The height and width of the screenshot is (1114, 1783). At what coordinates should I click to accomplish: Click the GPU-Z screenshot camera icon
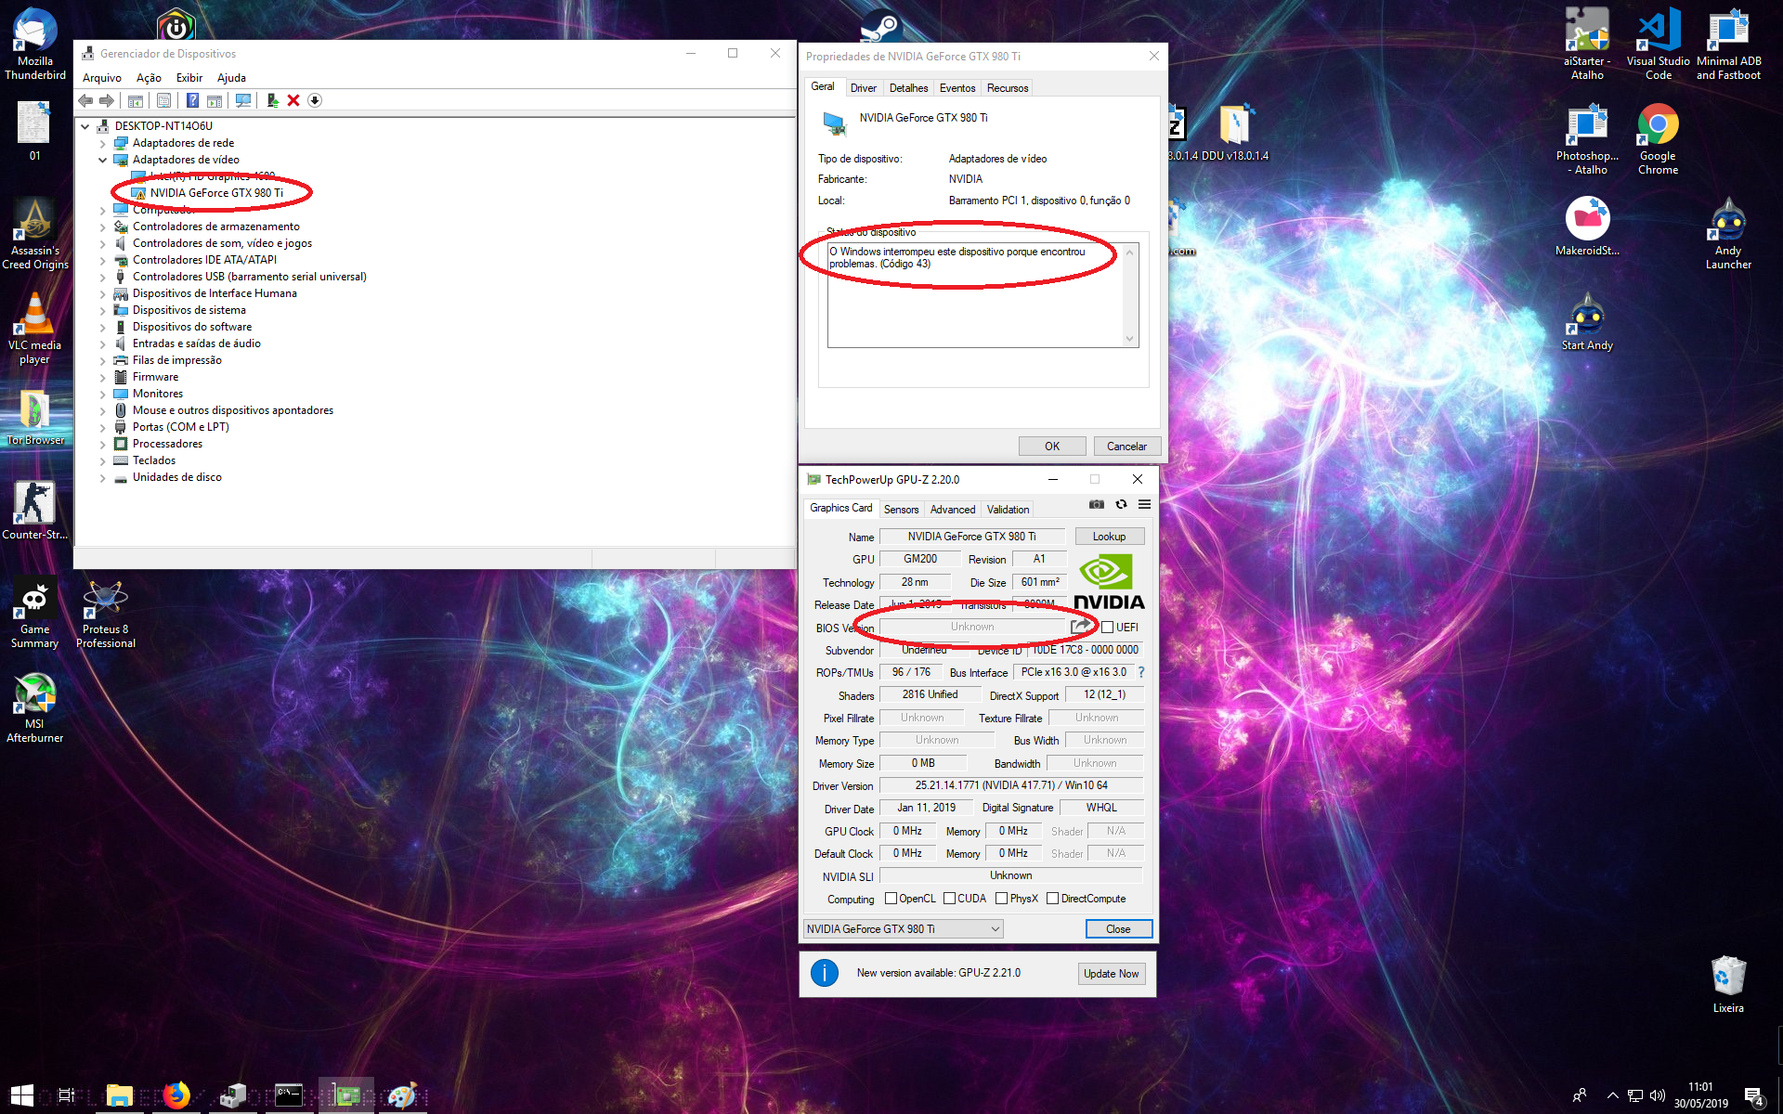(1097, 504)
